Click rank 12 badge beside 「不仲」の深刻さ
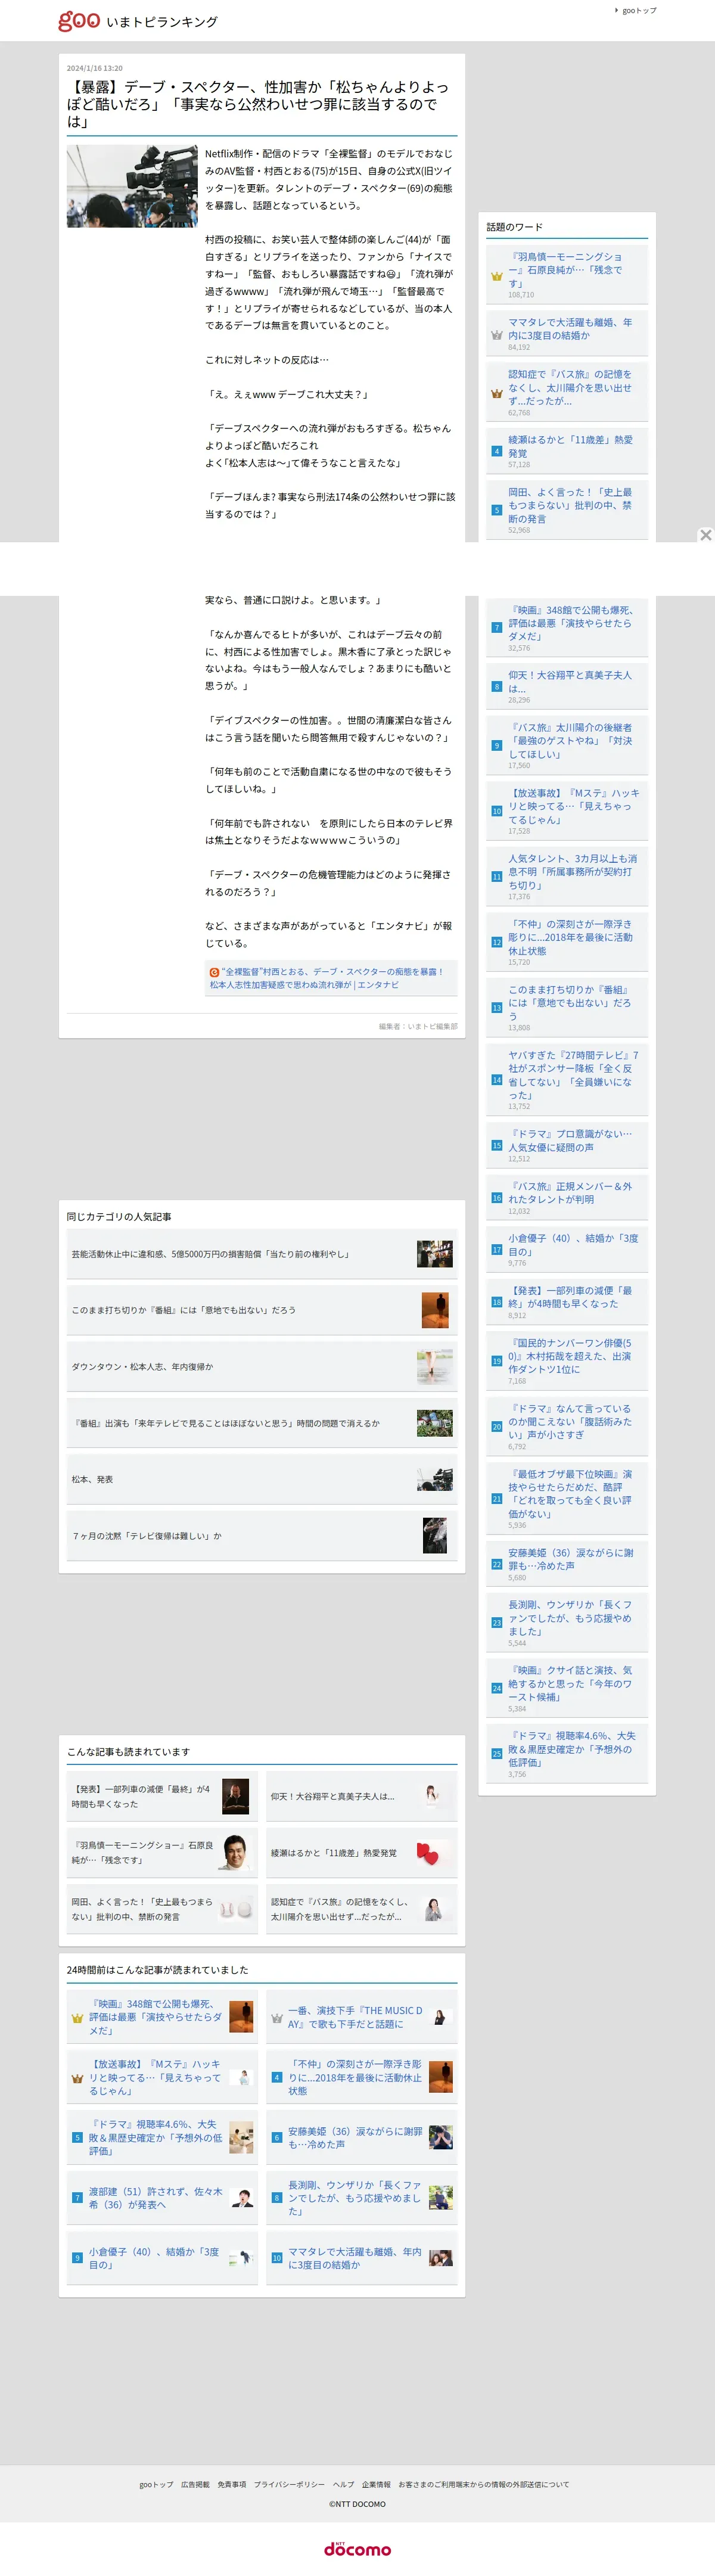 tap(496, 942)
